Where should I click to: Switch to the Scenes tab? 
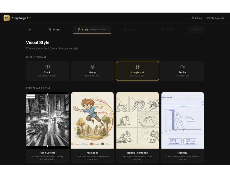click(130, 30)
